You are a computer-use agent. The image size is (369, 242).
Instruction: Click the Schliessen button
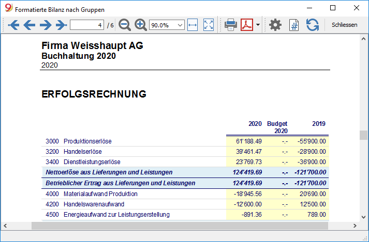[344, 25]
